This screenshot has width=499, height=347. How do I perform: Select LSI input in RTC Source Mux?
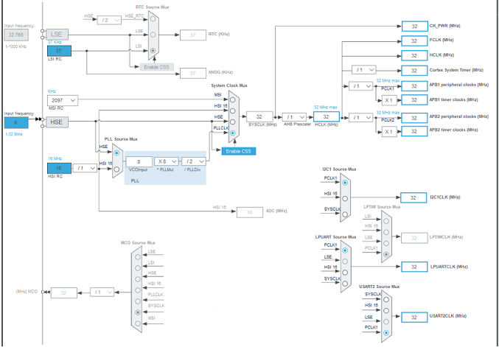pyautogui.click(x=153, y=50)
